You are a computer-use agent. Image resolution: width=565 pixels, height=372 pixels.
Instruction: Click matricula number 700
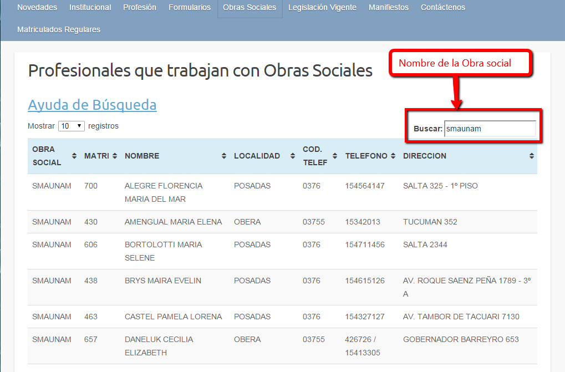[x=91, y=186]
